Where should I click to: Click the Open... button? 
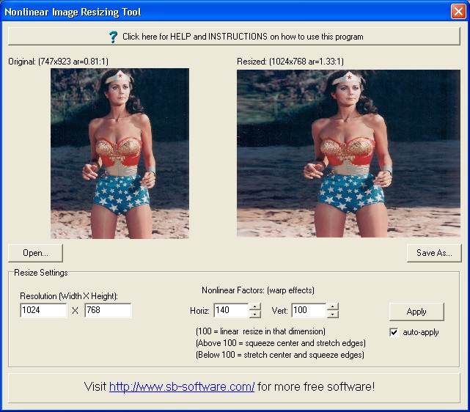[35, 253]
